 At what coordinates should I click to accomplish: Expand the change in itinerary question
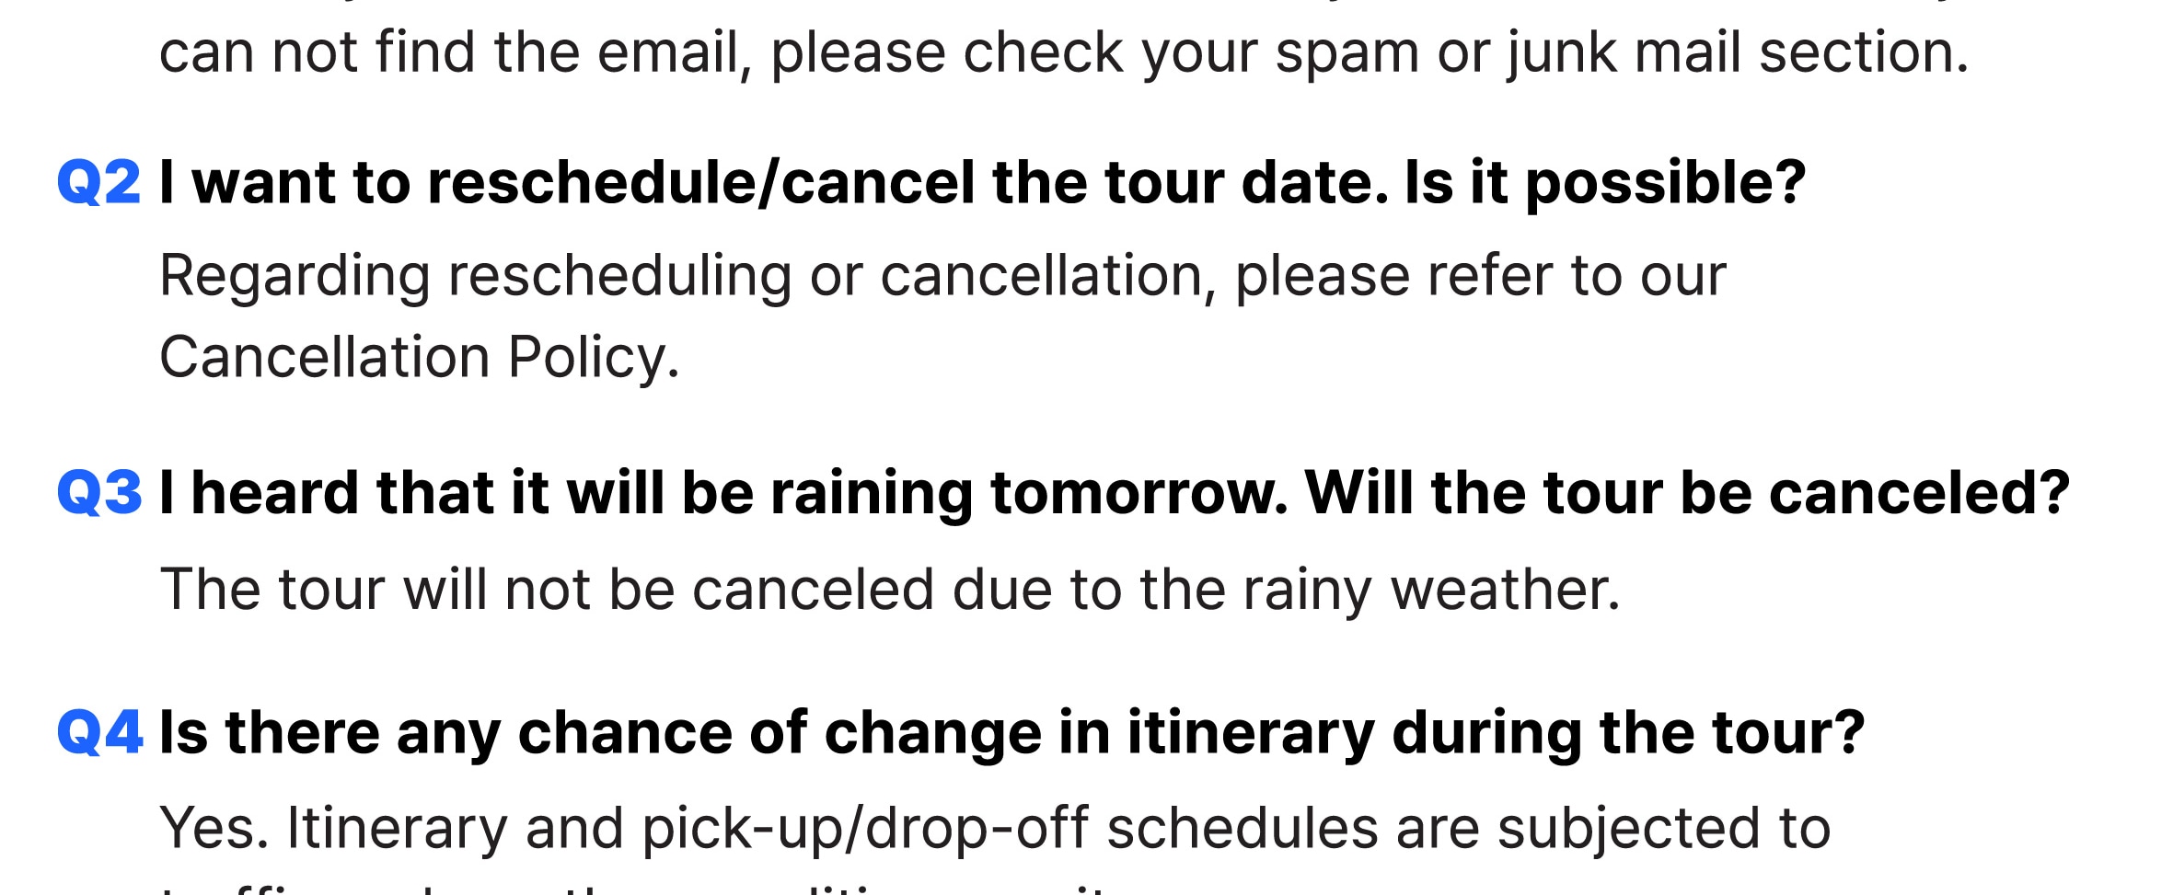(1012, 734)
